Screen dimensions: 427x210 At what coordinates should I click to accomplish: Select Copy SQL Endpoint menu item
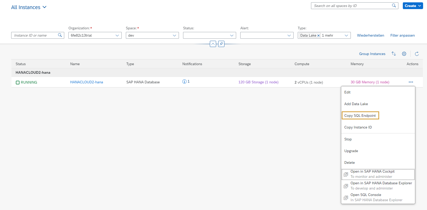pos(360,116)
